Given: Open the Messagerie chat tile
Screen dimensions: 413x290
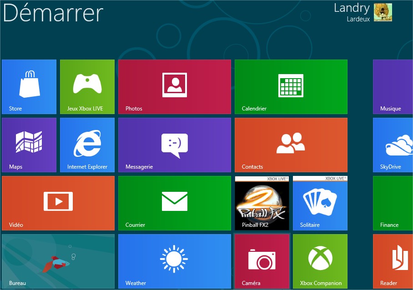Looking at the screenshot, I should 175,145.
